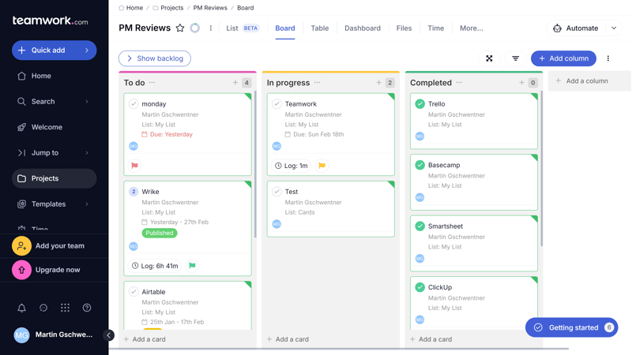Switch to the Dashboard tab
Screen dimensions: 632x355
[x=363, y=28]
